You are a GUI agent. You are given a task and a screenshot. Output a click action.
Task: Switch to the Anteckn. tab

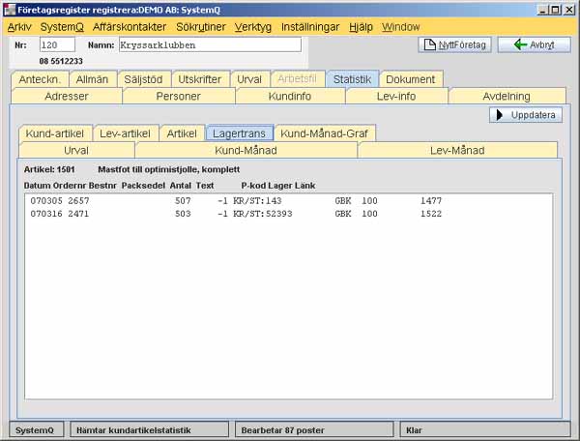(40, 79)
